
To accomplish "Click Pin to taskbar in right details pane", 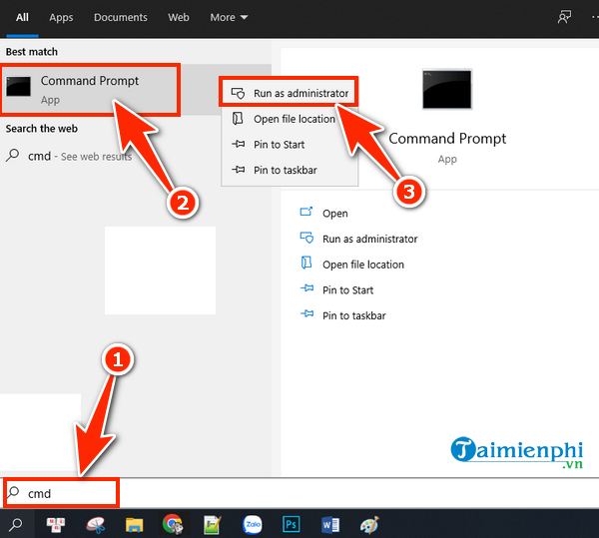I will point(354,315).
